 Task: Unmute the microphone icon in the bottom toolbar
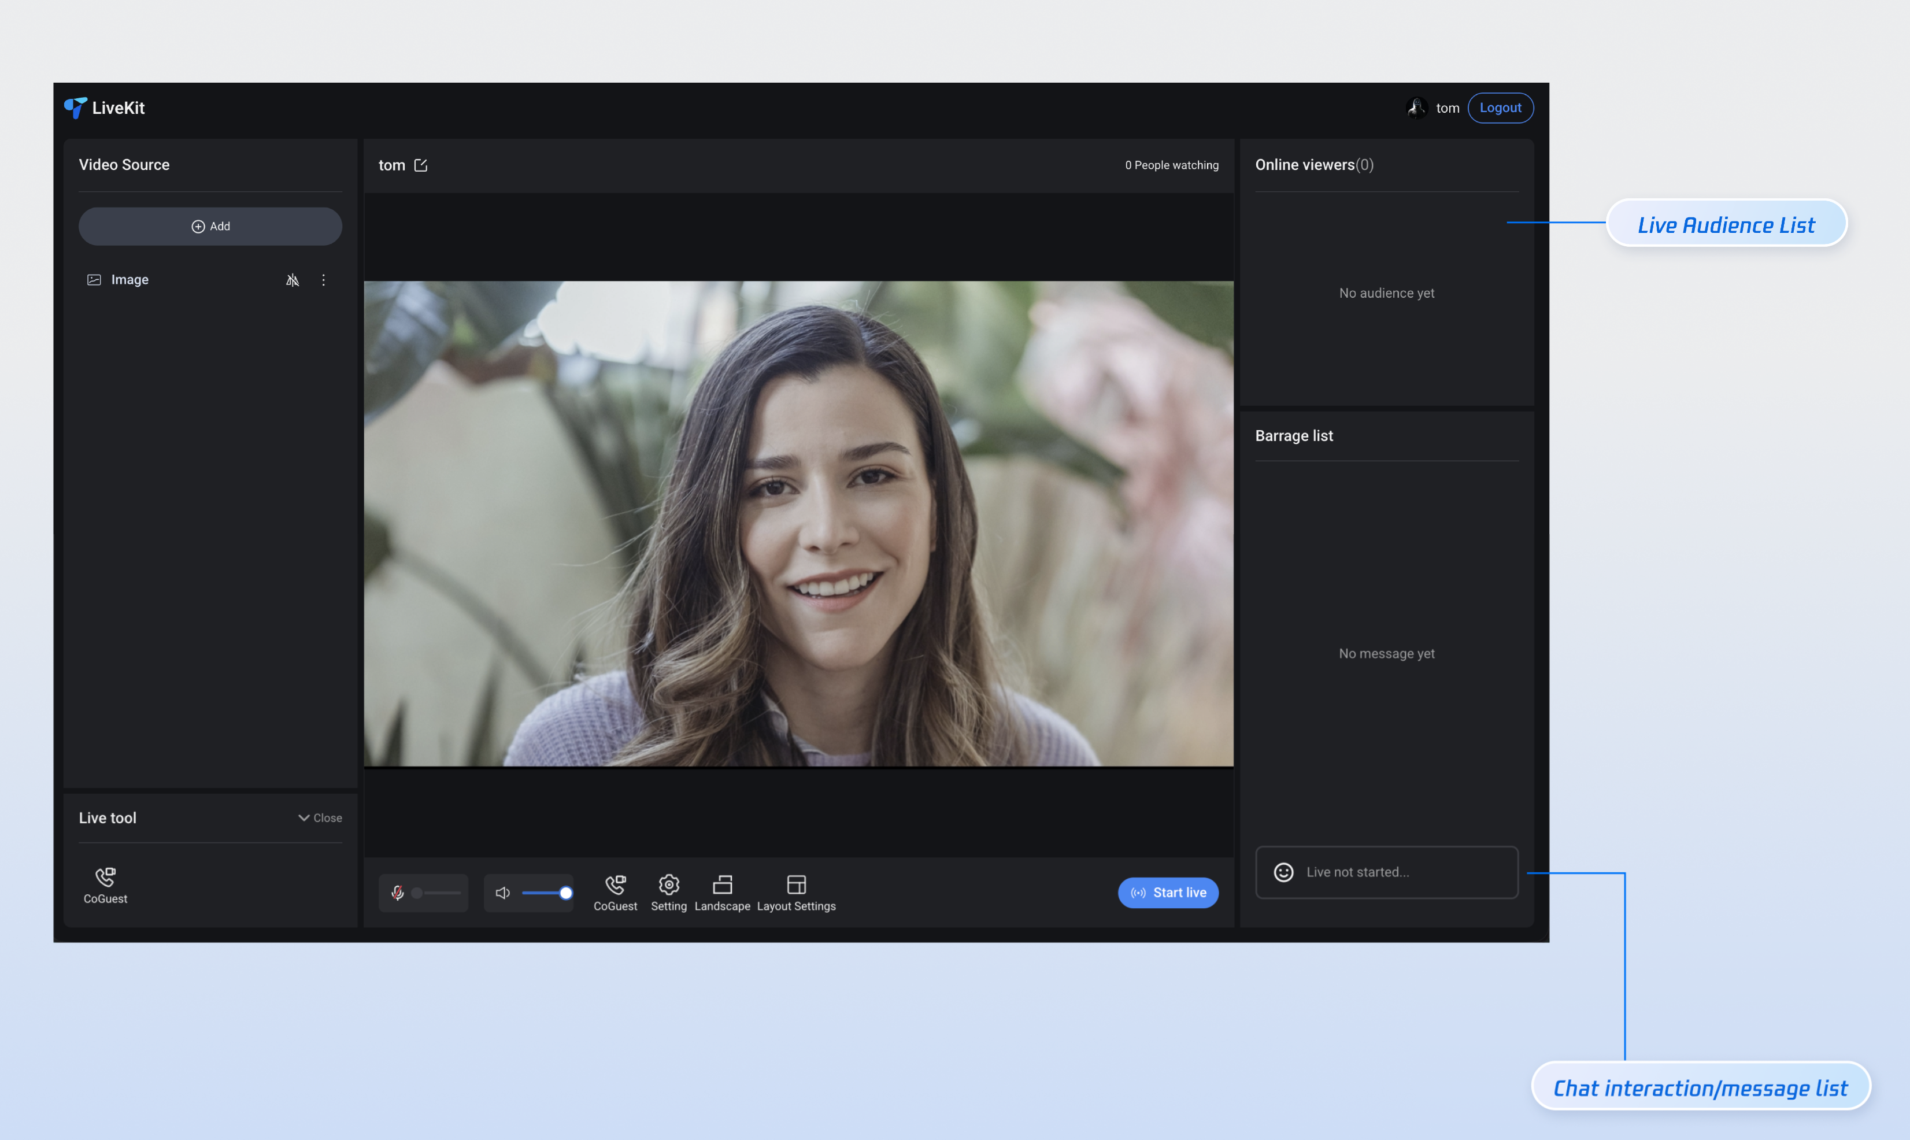click(x=397, y=893)
